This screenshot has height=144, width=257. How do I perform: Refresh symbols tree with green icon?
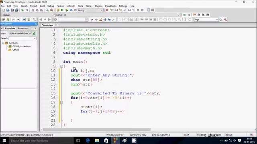[x=34, y=34]
